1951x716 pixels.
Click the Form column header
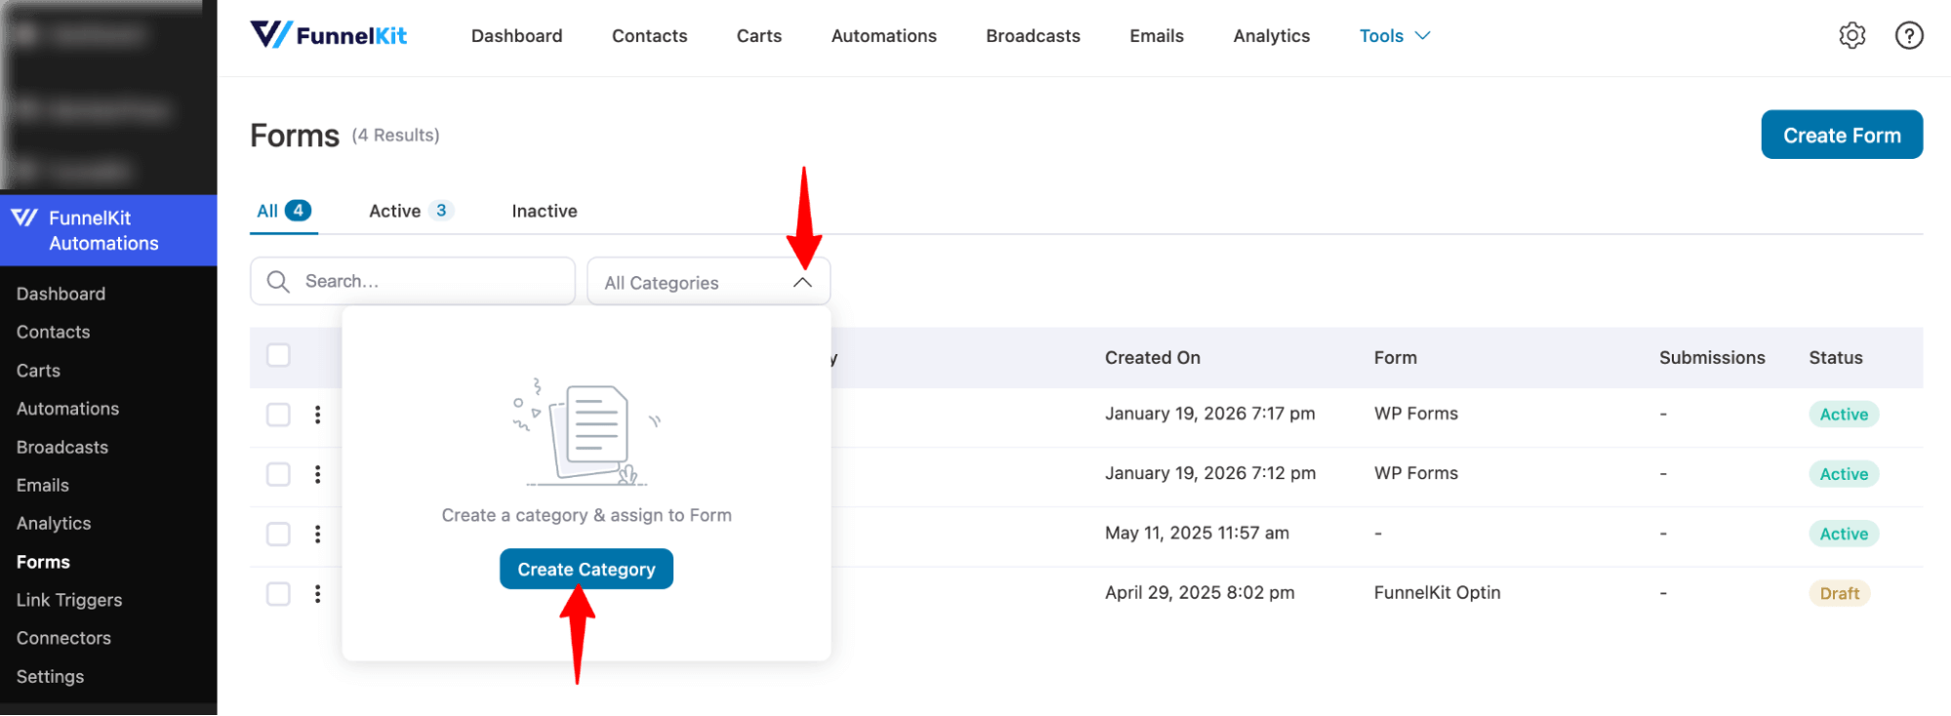click(1395, 358)
